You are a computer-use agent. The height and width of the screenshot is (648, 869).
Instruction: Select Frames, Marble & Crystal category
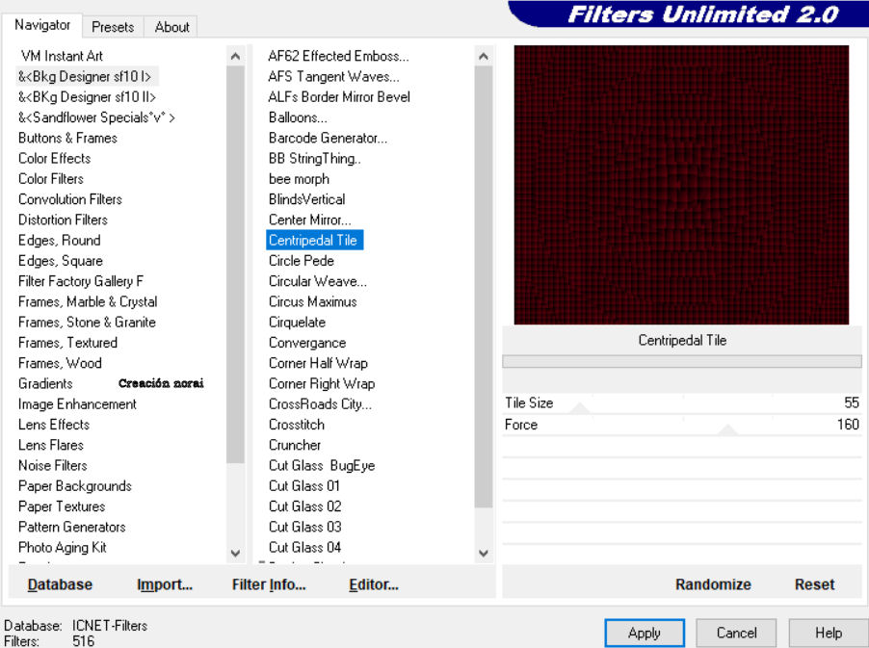[88, 301]
